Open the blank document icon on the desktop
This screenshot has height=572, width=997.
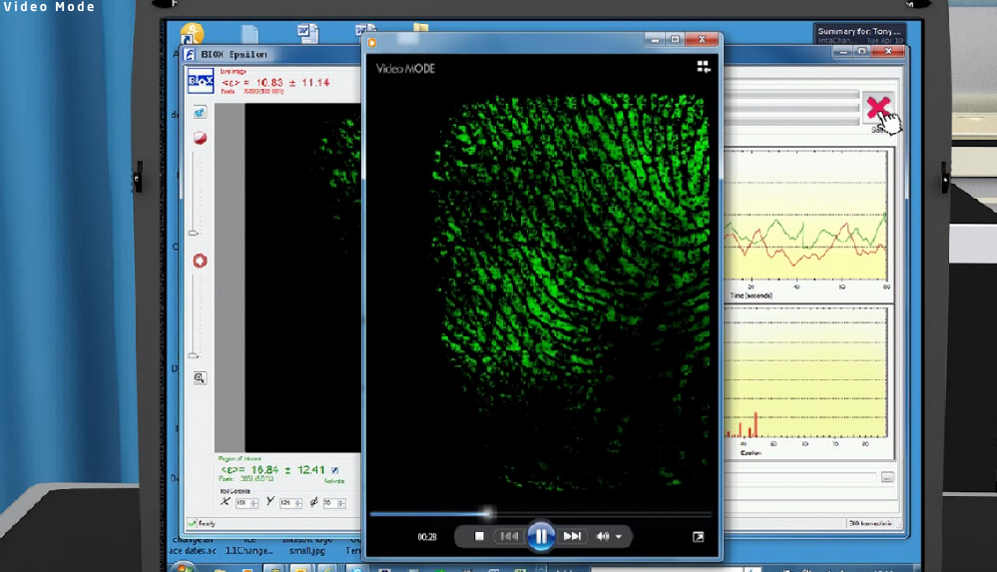click(249, 33)
